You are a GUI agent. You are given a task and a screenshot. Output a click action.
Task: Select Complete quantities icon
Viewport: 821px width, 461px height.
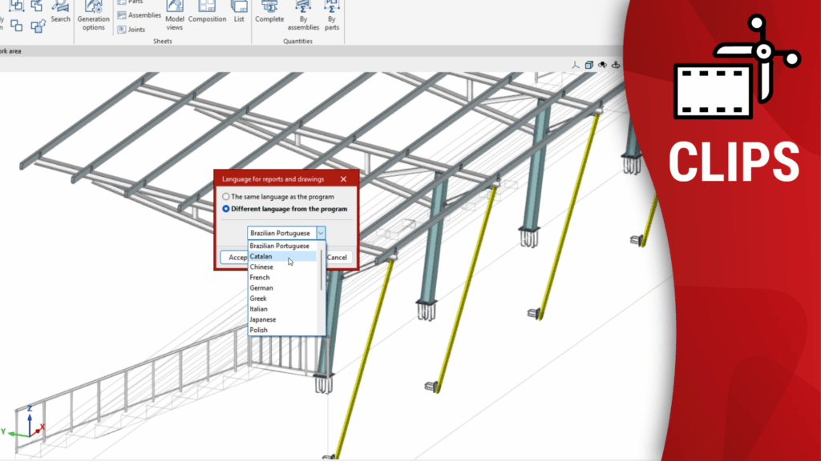coord(269,8)
